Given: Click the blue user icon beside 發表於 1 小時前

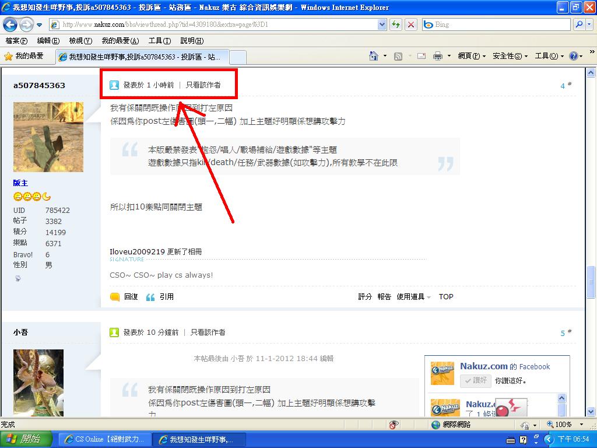Looking at the screenshot, I should (x=114, y=85).
